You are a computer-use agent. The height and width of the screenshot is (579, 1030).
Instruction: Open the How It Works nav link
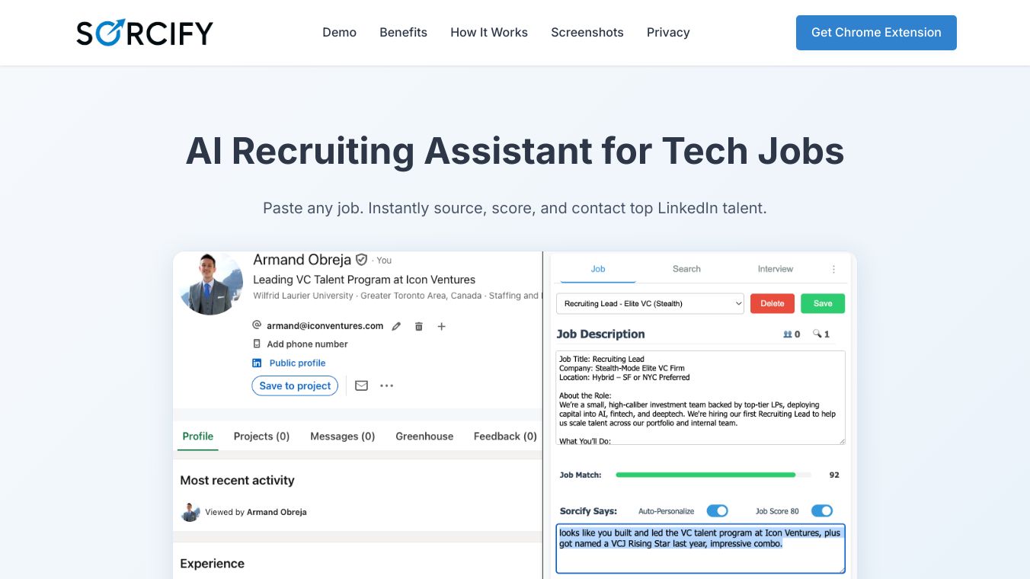(x=489, y=33)
